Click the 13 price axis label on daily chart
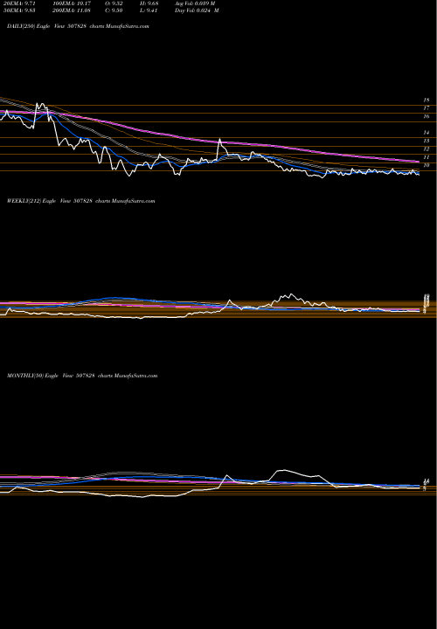 click(x=427, y=142)
